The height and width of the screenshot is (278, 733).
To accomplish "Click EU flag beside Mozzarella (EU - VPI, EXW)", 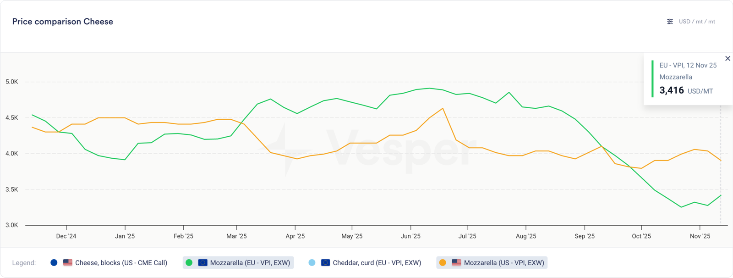I will point(202,263).
